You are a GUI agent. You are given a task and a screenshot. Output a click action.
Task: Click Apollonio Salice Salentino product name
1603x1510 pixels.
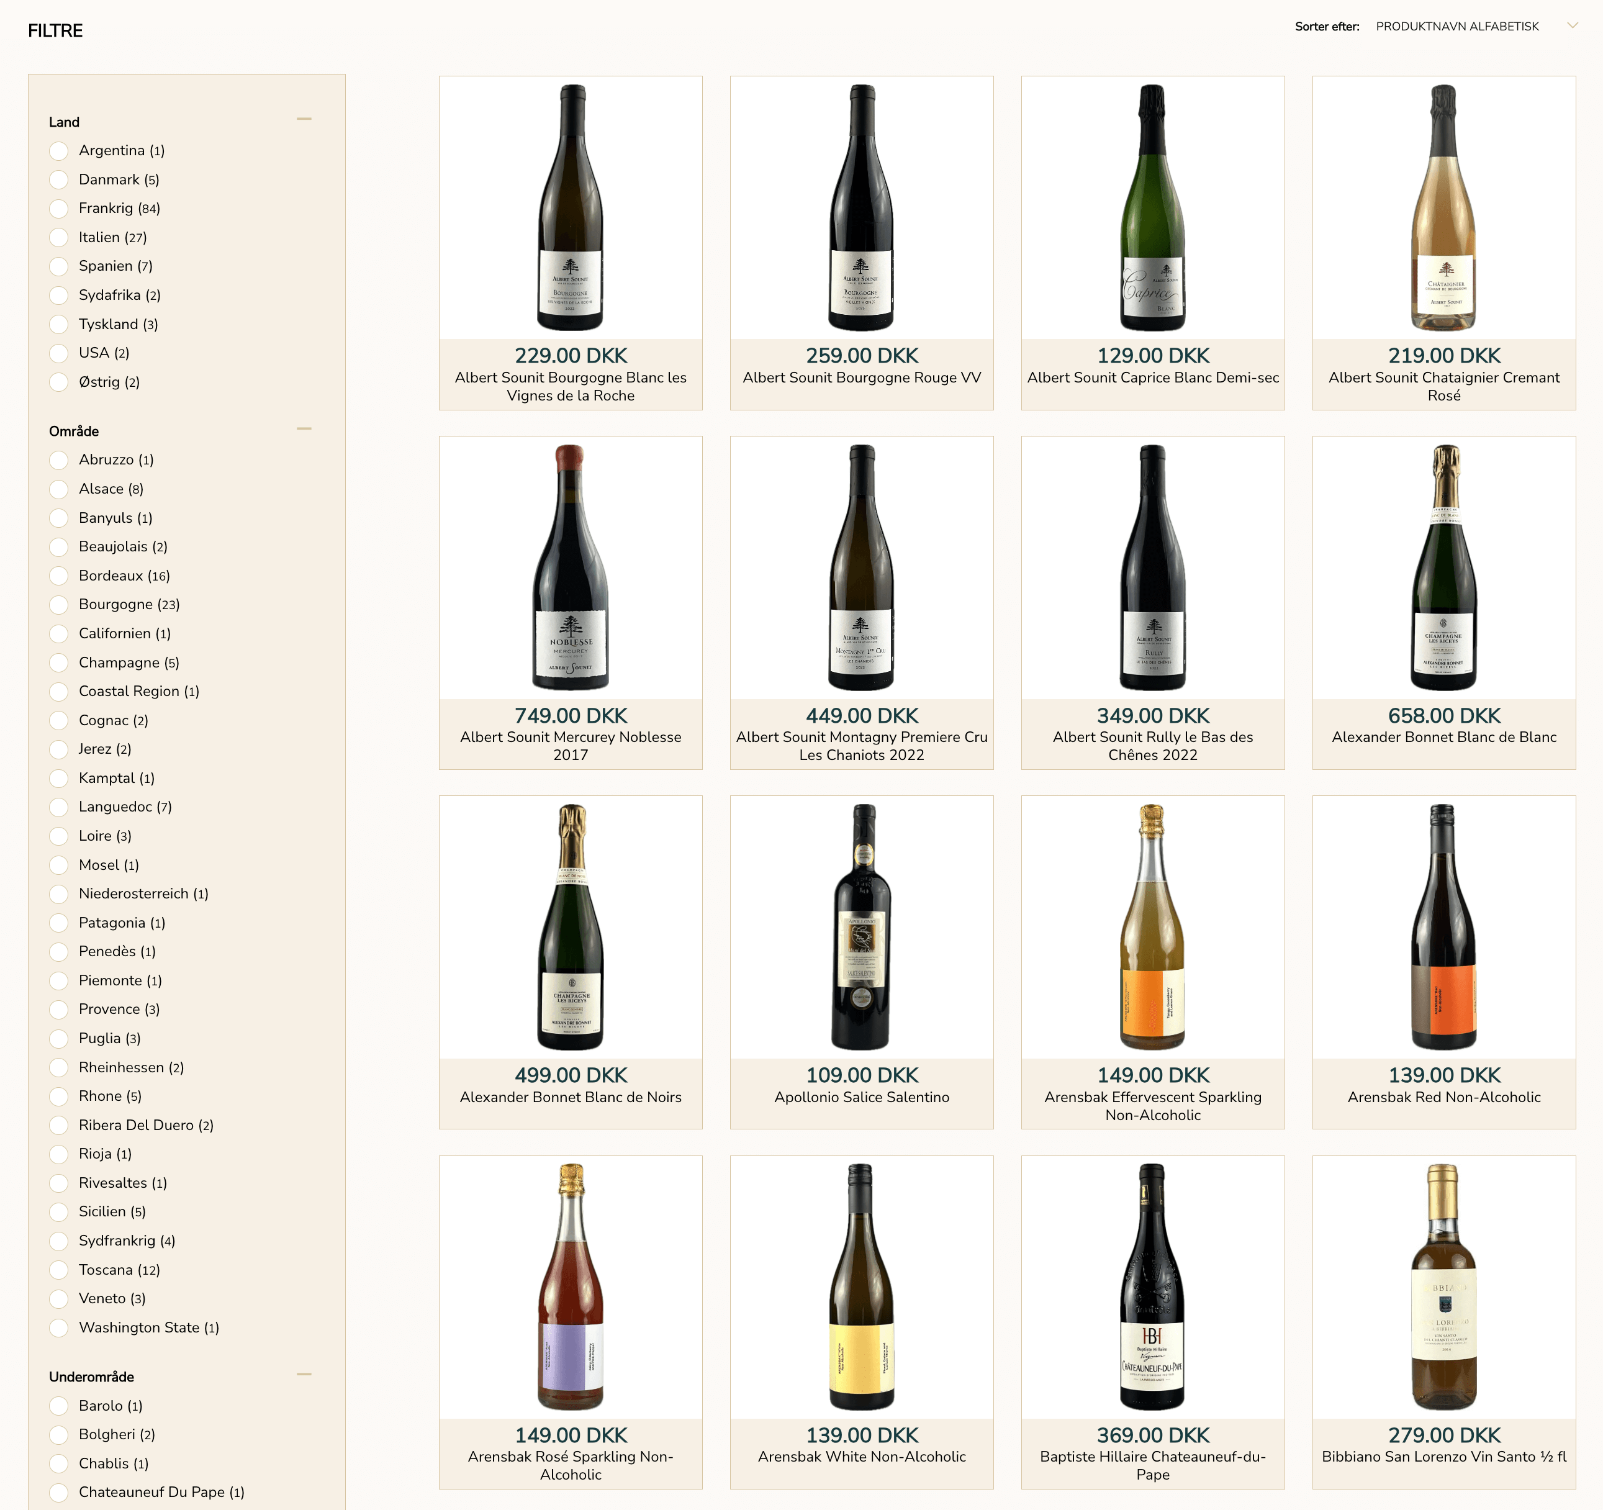coord(862,1097)
